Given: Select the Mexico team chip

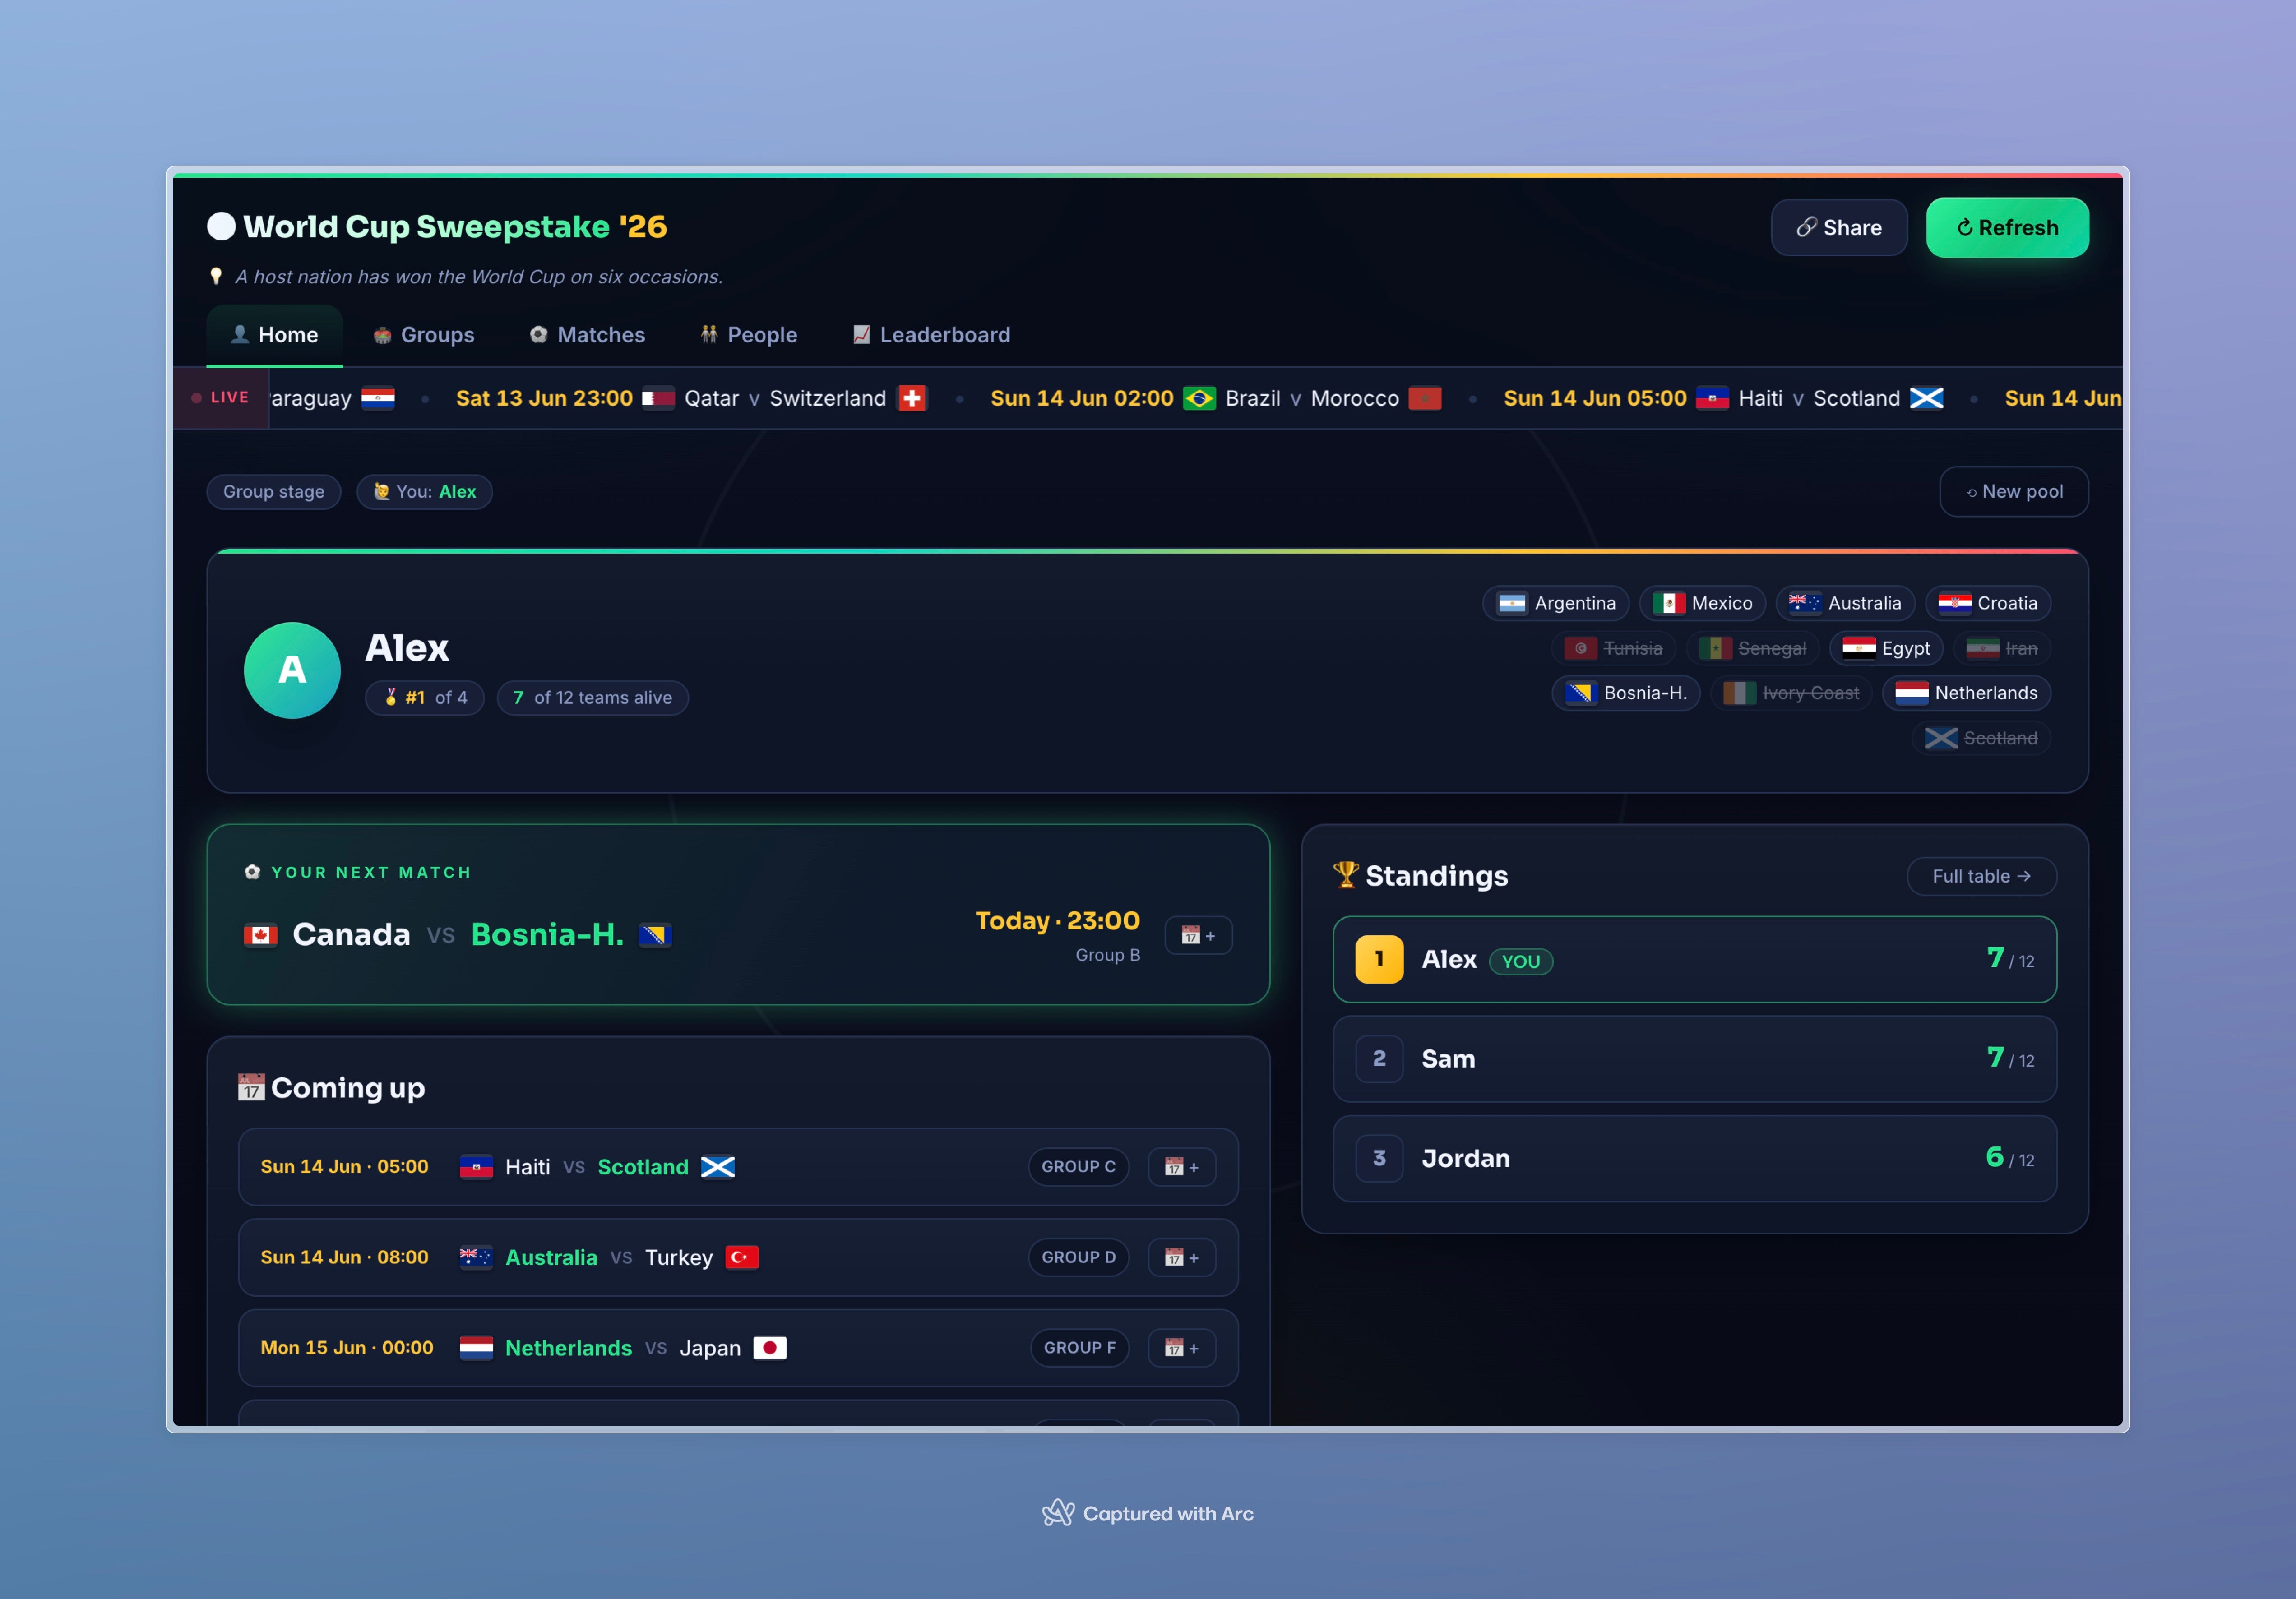Looking at the screenshot, I should pyautogui.click(x=1702, y=603).
